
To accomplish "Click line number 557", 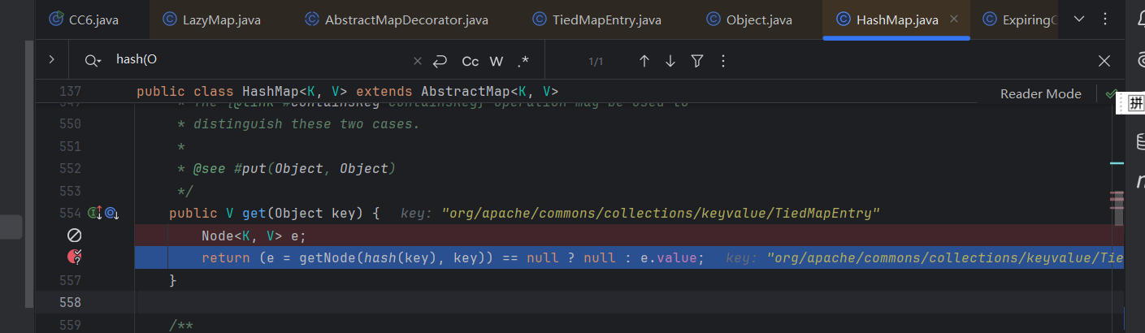I will pos(71,280).
